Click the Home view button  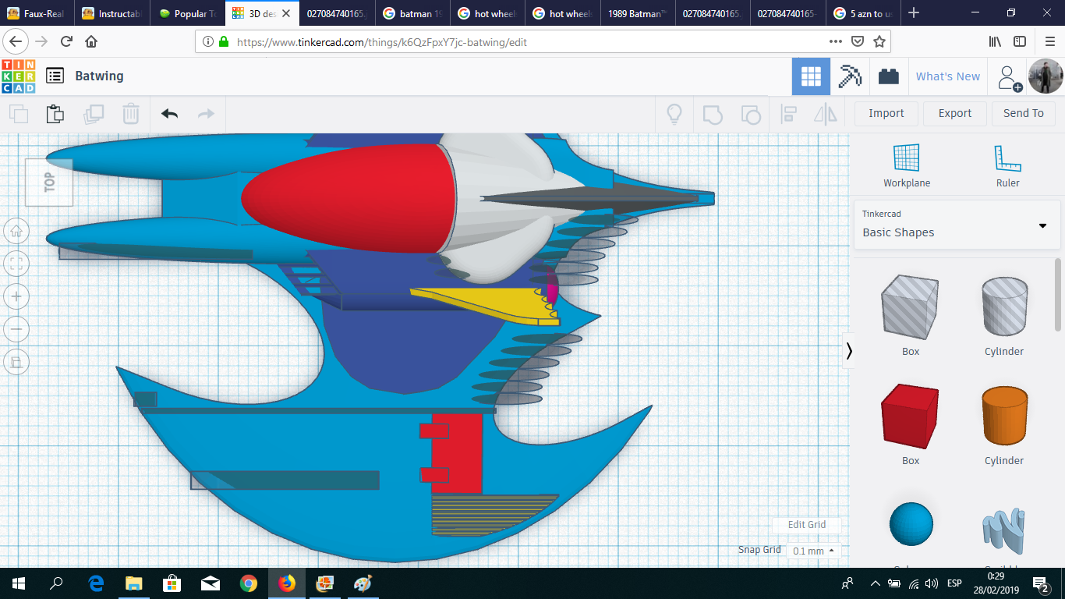16,231
